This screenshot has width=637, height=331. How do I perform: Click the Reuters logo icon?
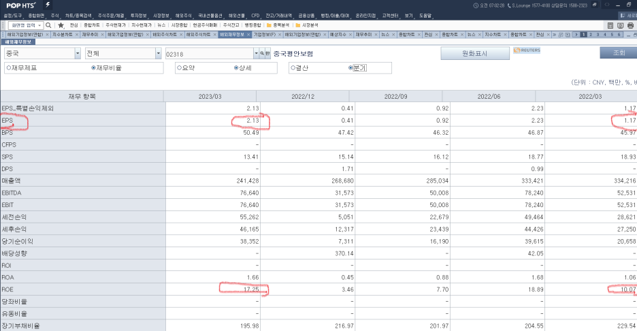click(527, 50)
